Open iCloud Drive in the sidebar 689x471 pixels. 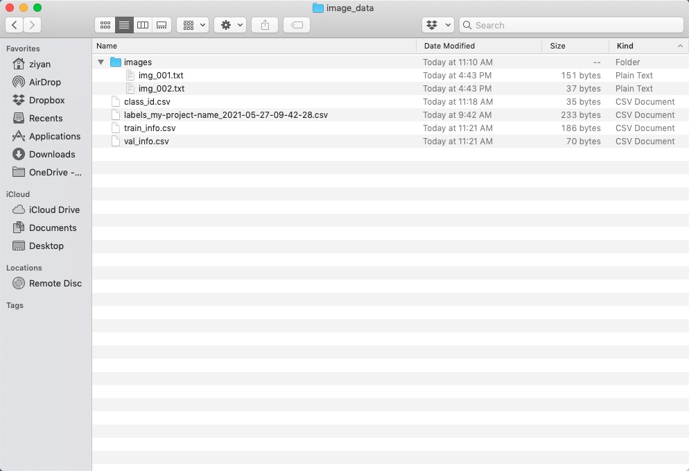pos(54,209)
